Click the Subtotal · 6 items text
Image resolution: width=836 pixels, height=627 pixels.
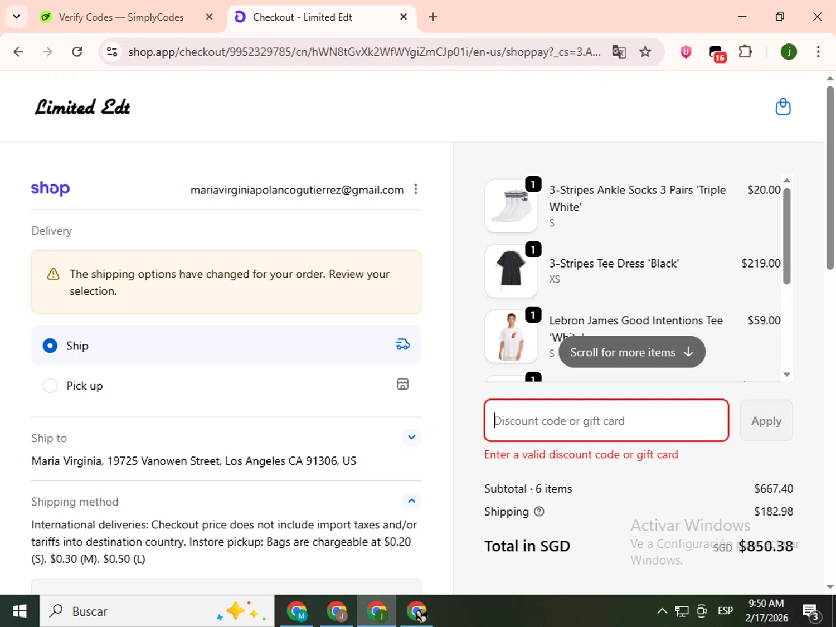click(528, 489)
